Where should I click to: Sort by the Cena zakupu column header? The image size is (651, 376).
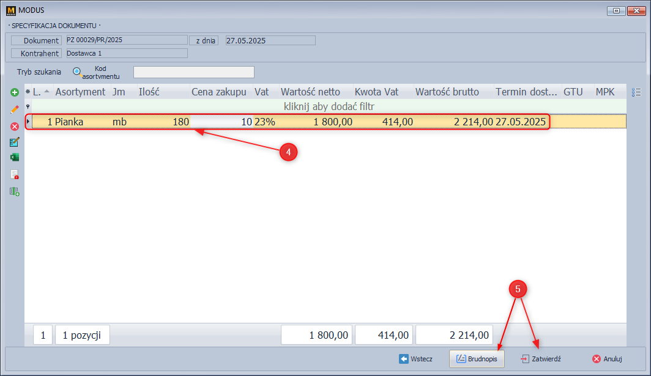[221, 92]
